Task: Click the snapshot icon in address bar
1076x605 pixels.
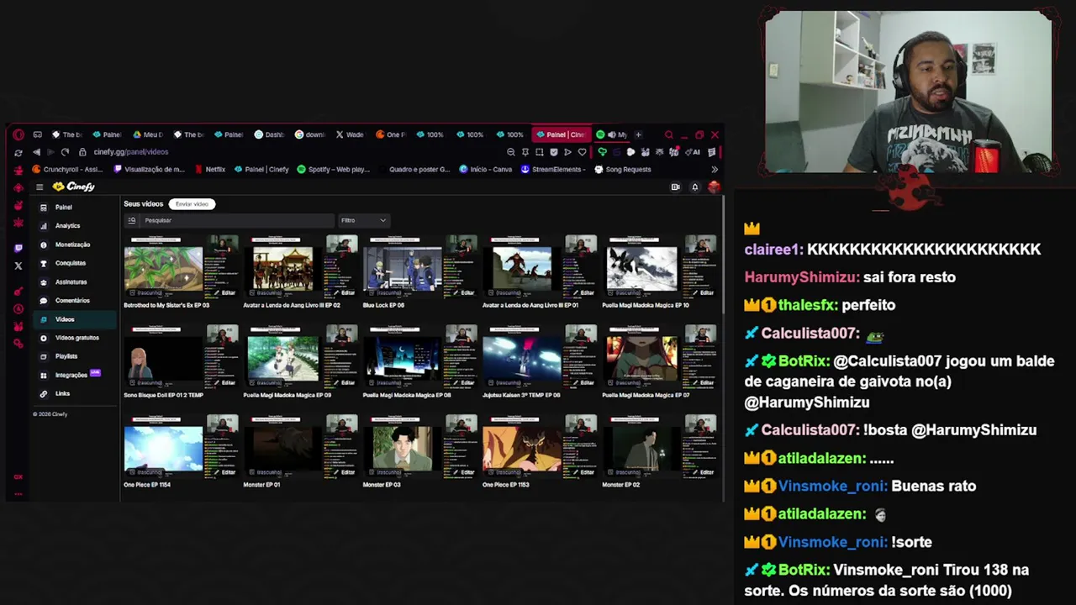Action: [539, 152]
